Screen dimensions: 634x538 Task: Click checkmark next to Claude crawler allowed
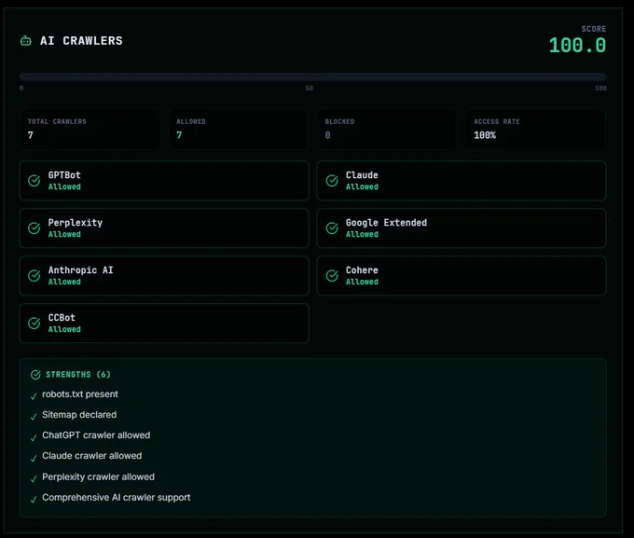click(34, 459)
